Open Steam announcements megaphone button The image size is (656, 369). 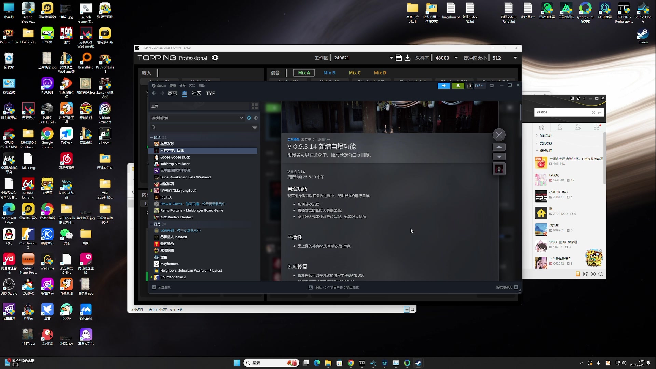(443, 86)
